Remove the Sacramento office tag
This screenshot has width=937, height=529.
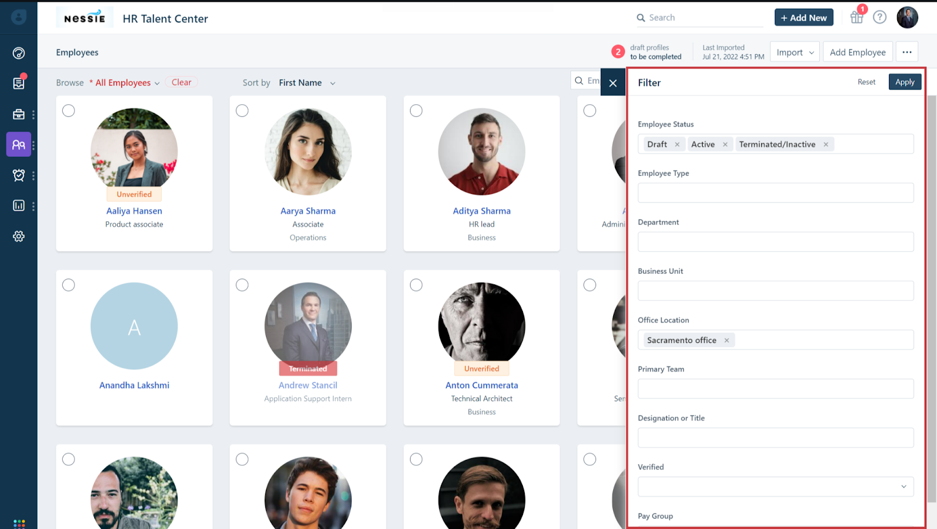(x=727, y=340)
